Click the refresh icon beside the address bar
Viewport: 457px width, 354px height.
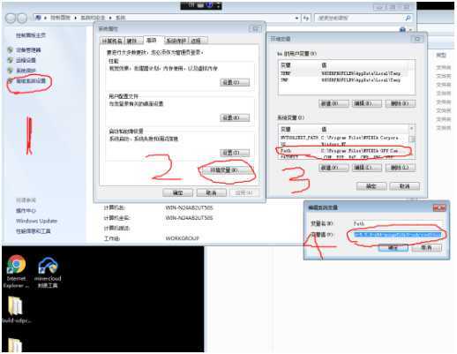(306, 18)
